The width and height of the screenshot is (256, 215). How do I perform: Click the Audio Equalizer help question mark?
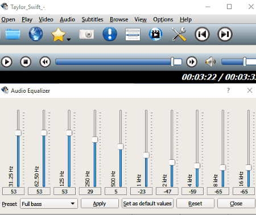(x=228, y=90)
